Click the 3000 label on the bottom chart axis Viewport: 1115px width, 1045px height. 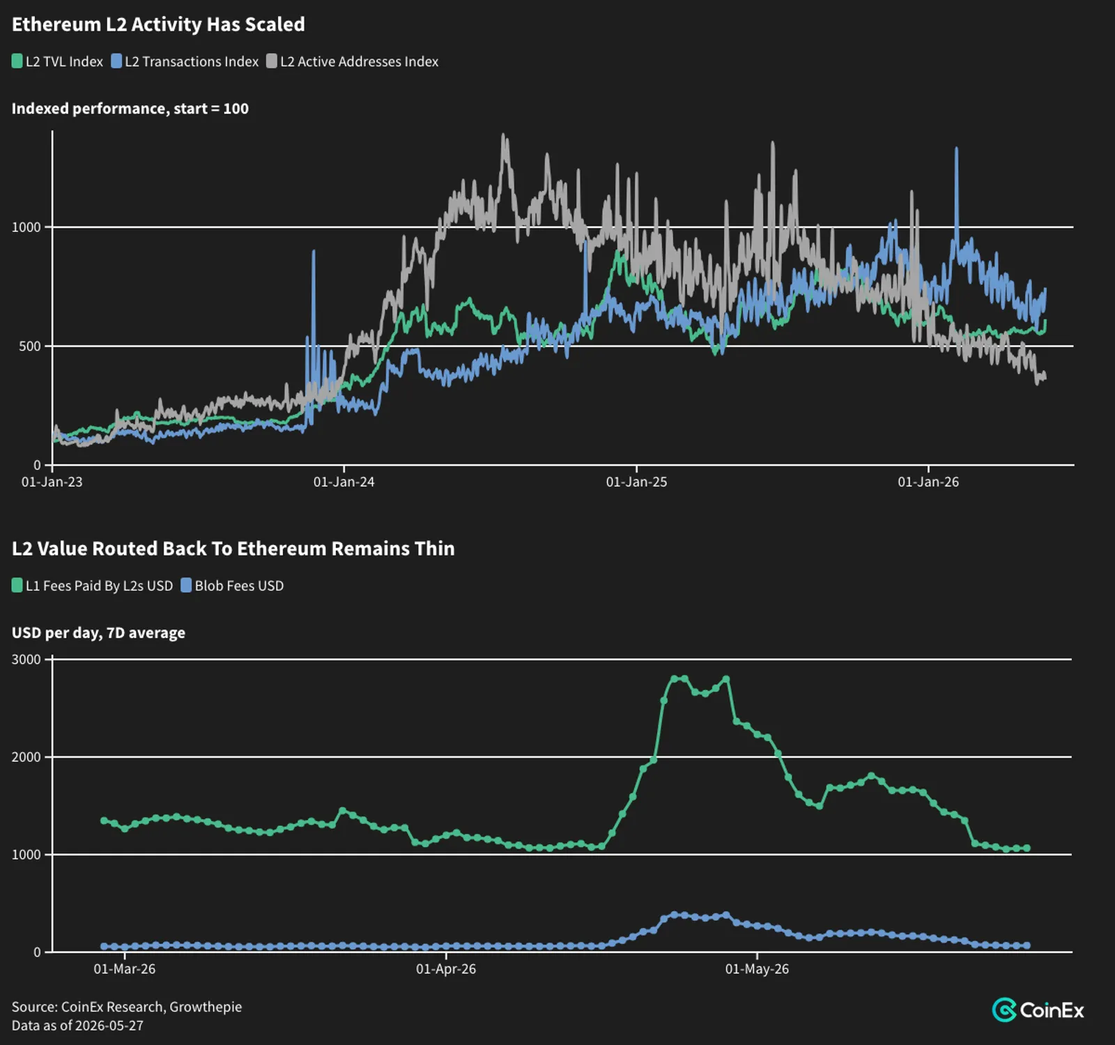tap(26, 659)
